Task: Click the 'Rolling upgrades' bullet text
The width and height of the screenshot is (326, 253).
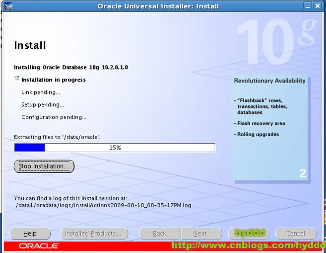Action: 258,134
